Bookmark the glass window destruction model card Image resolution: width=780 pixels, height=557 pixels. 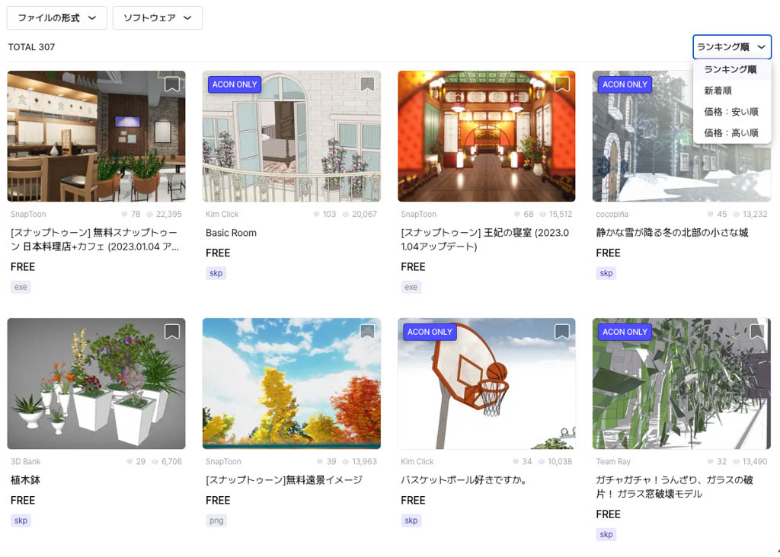[x=757, y=332]
